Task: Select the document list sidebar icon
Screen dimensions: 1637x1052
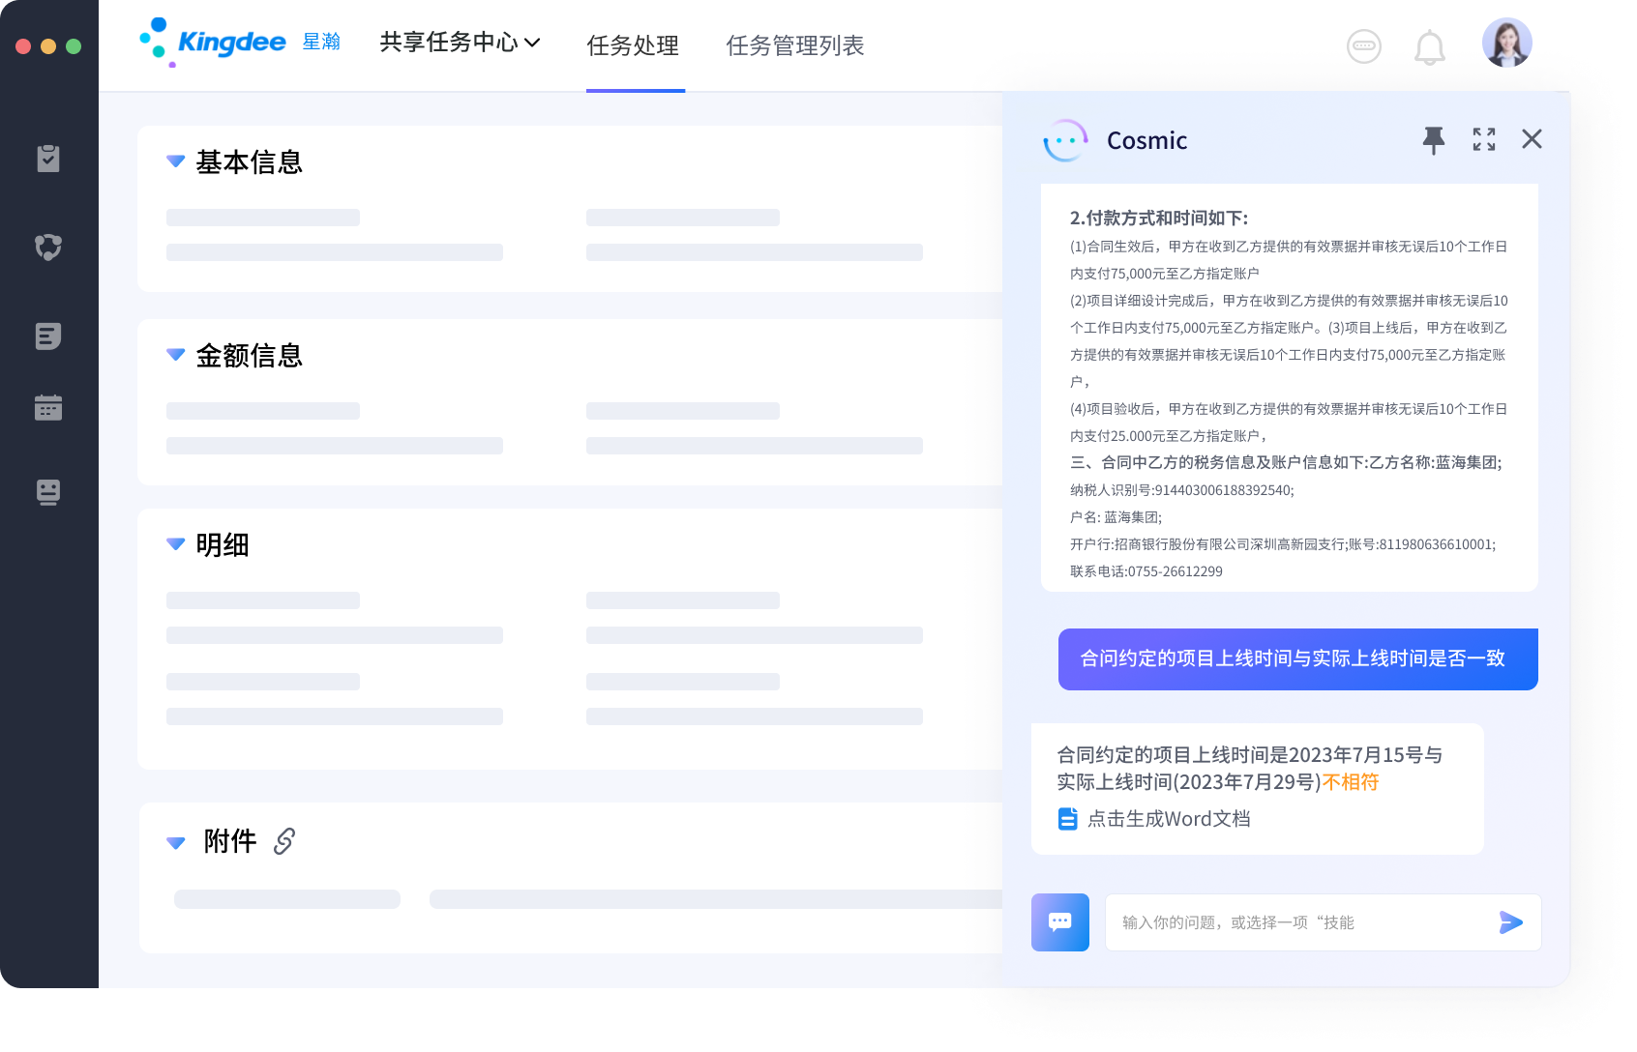Action: point(48,336)
